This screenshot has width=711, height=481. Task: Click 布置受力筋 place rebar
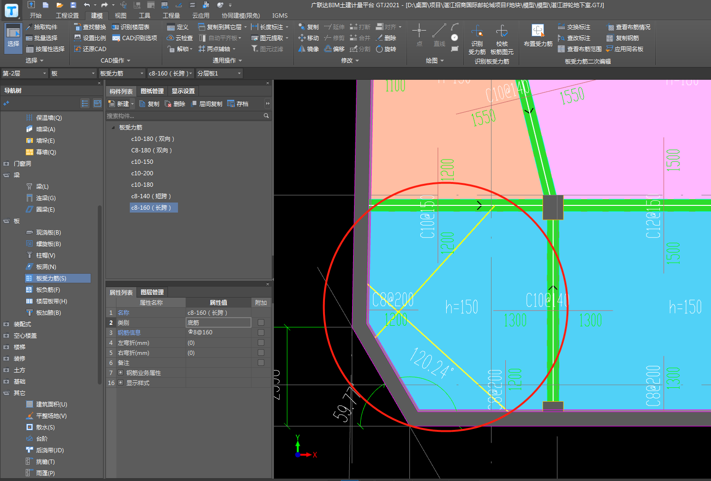click(538, 36)
